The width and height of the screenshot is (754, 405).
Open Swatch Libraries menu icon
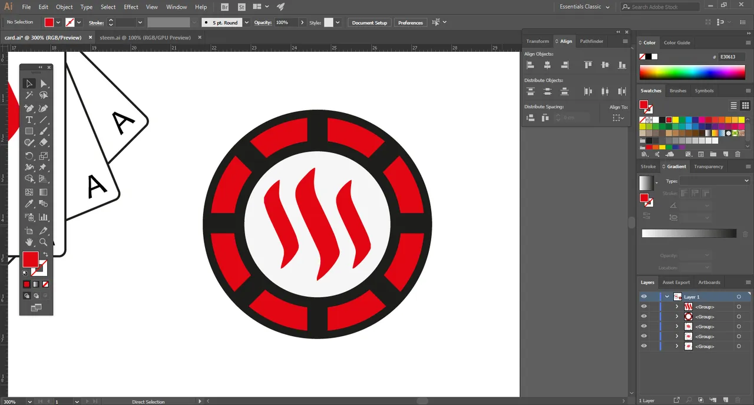tap(644, 154)
